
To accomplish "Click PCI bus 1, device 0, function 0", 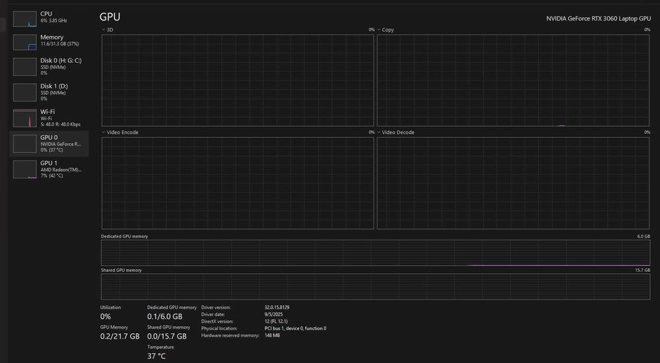I will click(295, 329).
